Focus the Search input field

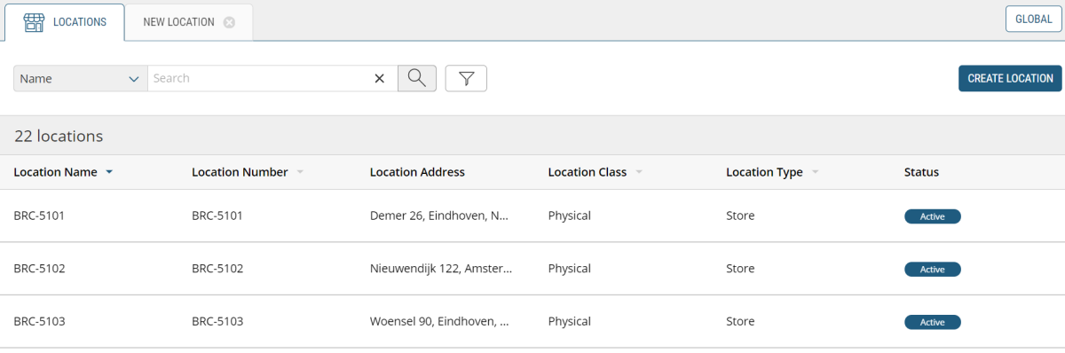click(x=259, y=78)
